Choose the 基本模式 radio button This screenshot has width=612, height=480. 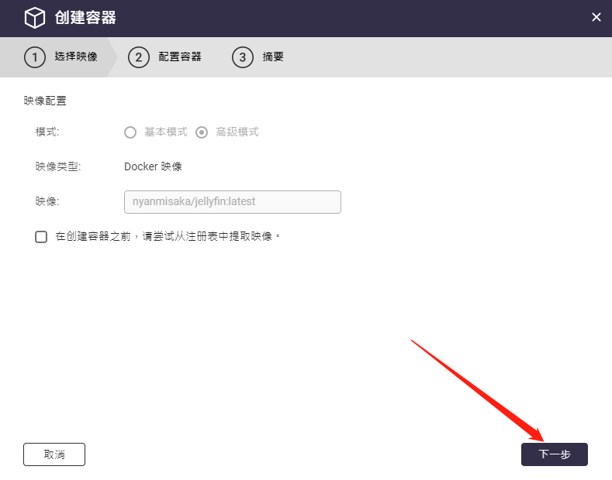[130, 132]
